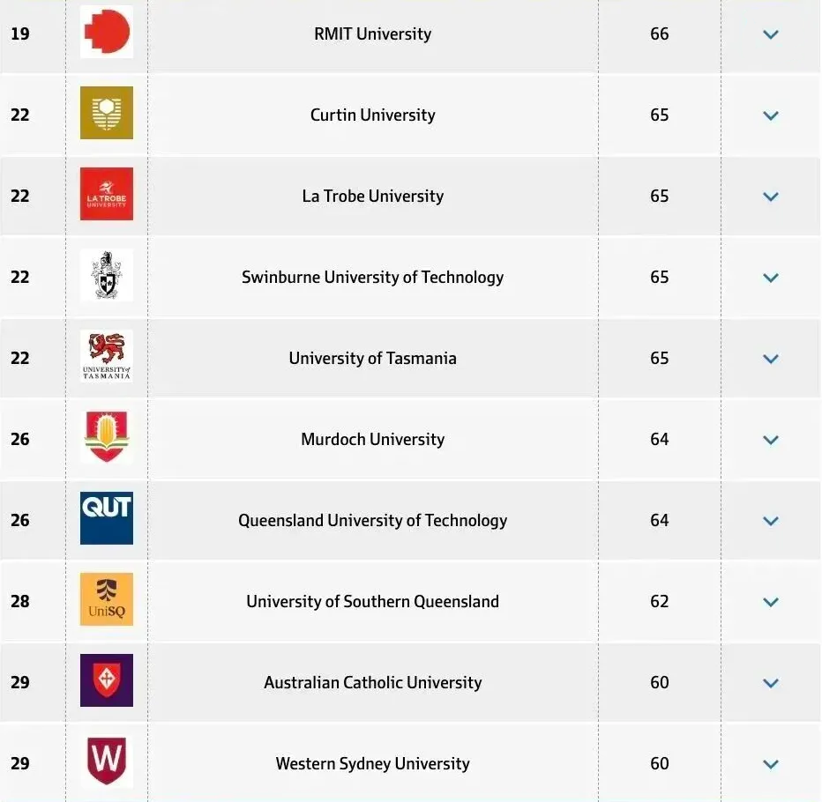Click the Western Sydney University W logo

pos(107,761)
